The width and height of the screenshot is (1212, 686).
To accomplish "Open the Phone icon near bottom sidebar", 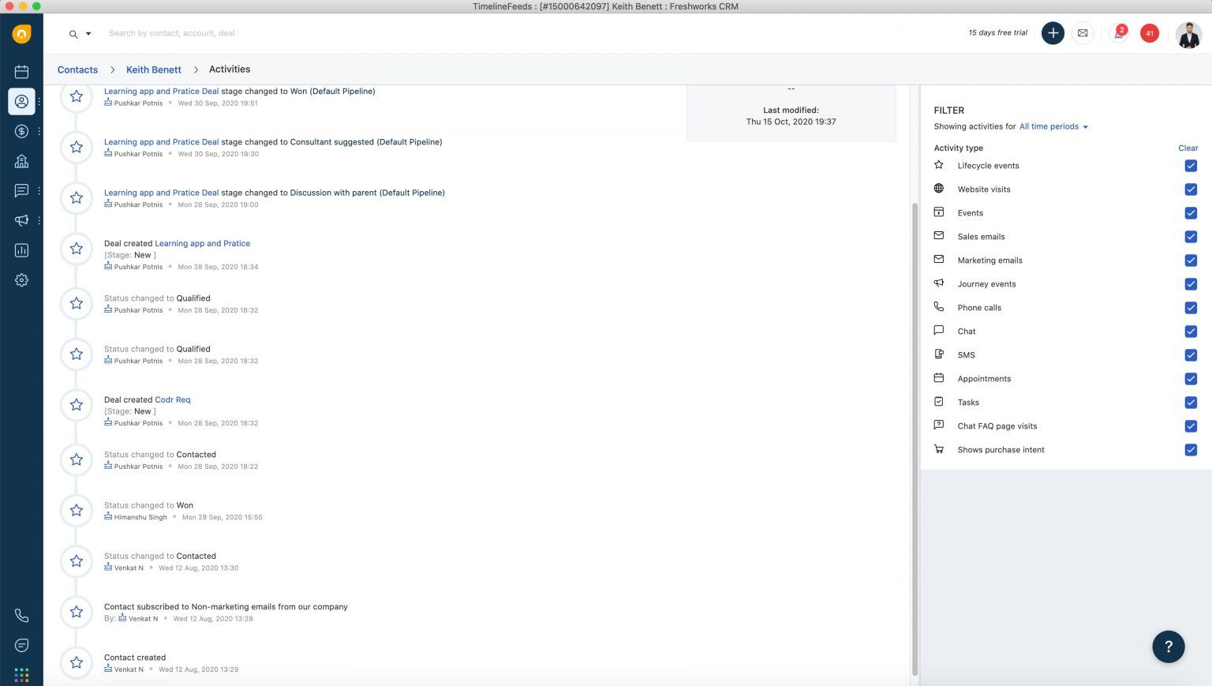I will click(x=21, y=615).
